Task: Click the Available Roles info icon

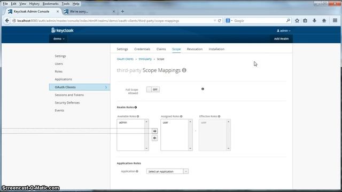Action: tap(138, 116)
